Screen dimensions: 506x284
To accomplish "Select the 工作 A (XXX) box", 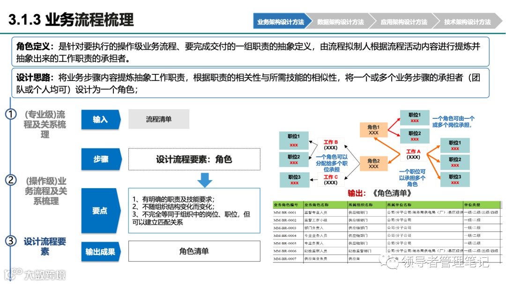I will pos(413,154).
